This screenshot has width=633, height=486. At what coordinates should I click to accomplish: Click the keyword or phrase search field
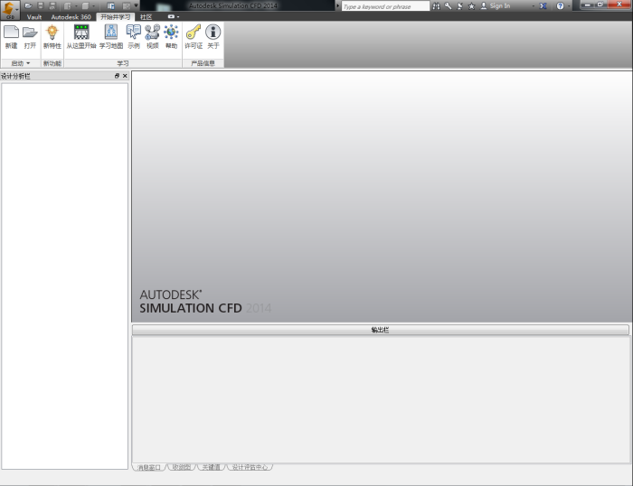point(385,6)
